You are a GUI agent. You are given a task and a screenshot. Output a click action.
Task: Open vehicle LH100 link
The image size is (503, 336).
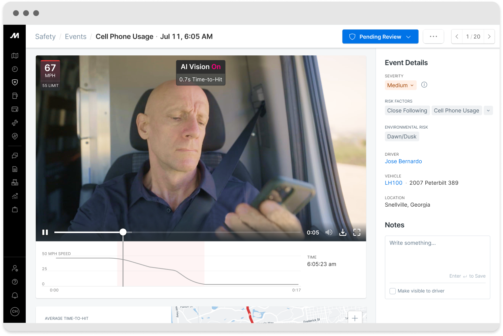click(x=394, y=183)
